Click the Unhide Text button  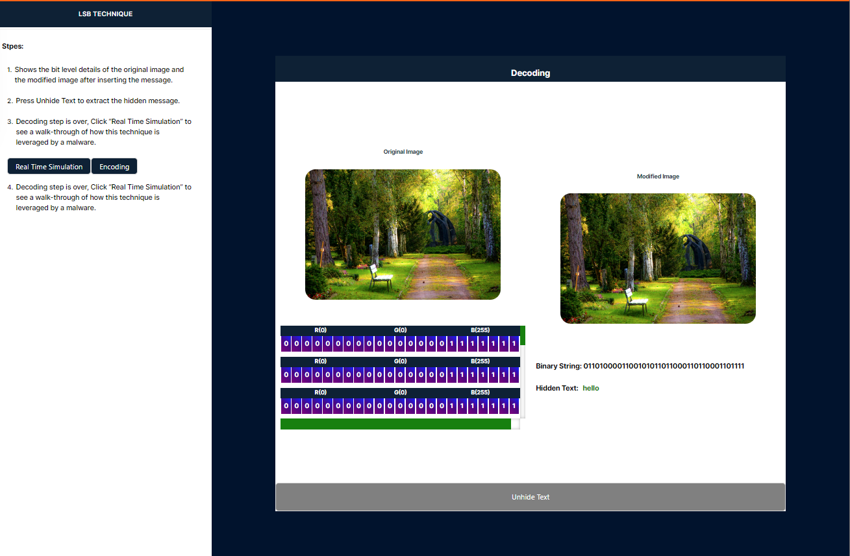pos(530,497)
